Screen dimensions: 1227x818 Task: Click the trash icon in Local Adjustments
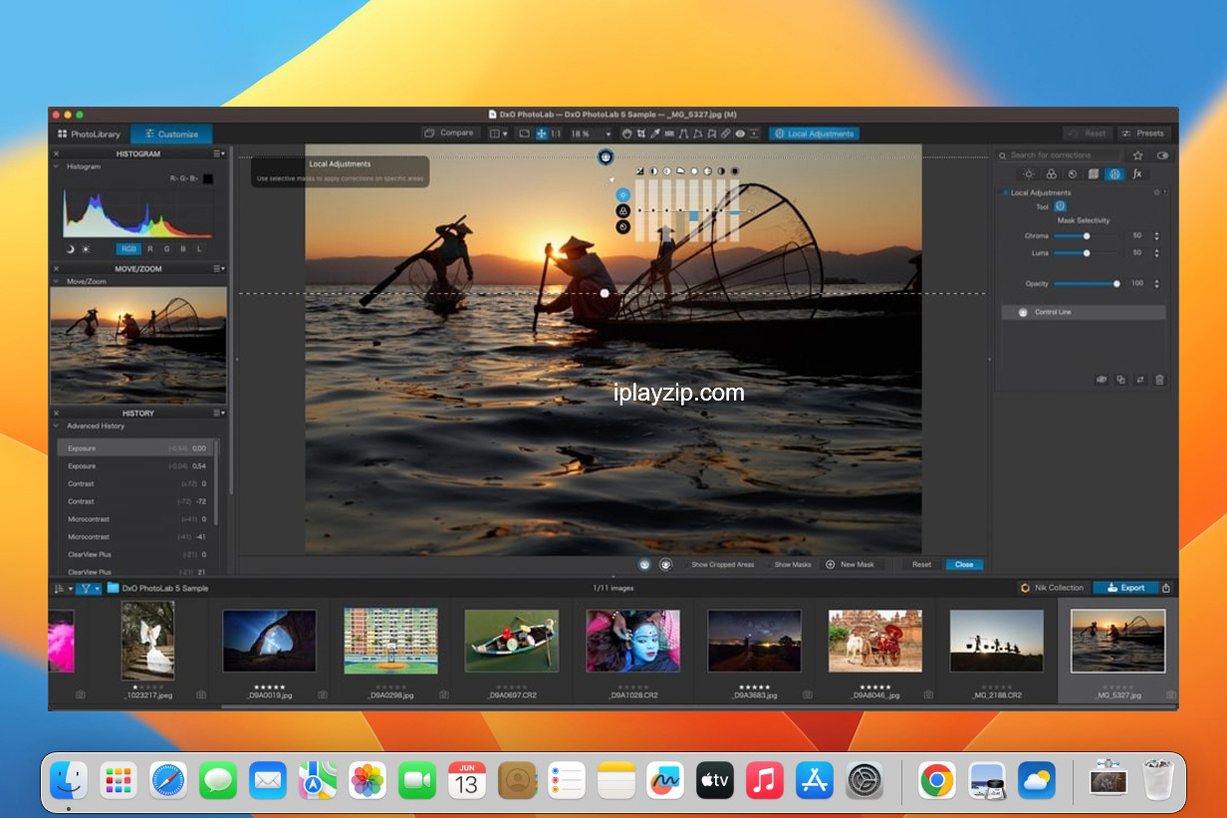click(x=1159, y=380)
